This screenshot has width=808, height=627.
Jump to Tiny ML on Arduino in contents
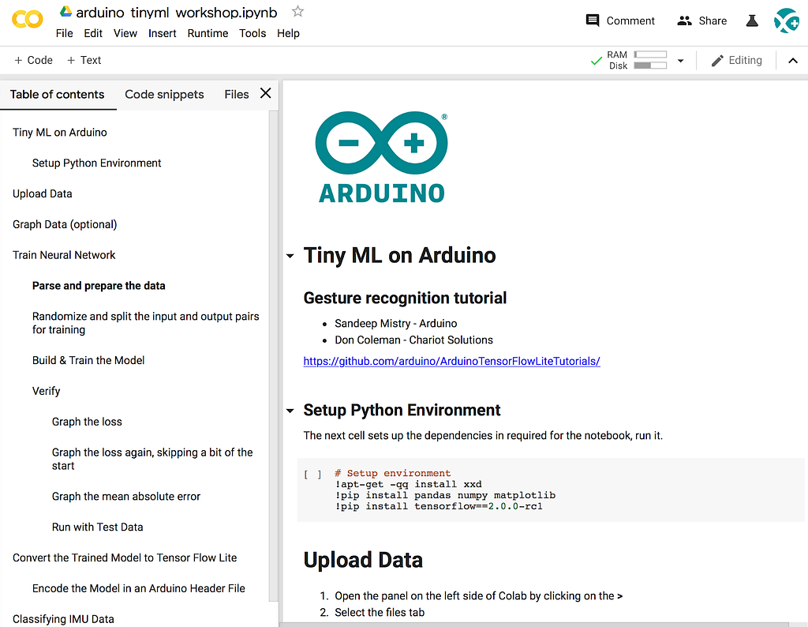tap(60, 133)
